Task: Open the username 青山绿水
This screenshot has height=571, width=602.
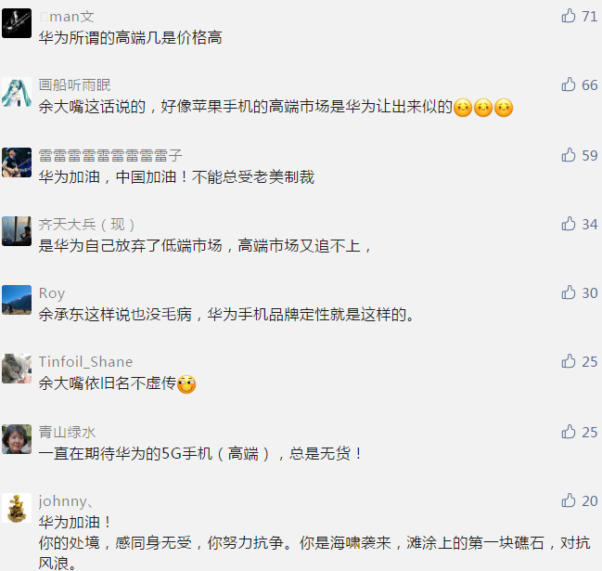Action: pyautogui.click(x=67, y=433)
